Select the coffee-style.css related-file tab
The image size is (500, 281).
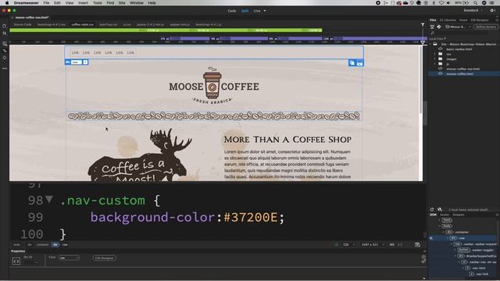pos(83,24)
